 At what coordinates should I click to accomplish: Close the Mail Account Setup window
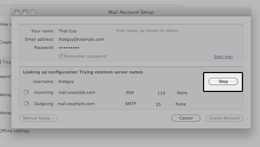point(17,12)
